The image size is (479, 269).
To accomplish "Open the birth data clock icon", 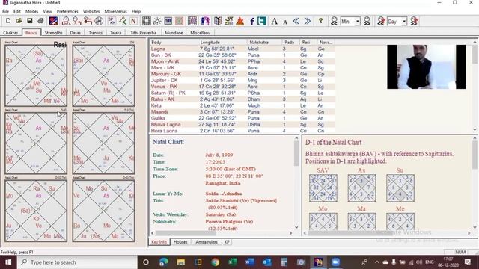I will click(x=66, y=21).
